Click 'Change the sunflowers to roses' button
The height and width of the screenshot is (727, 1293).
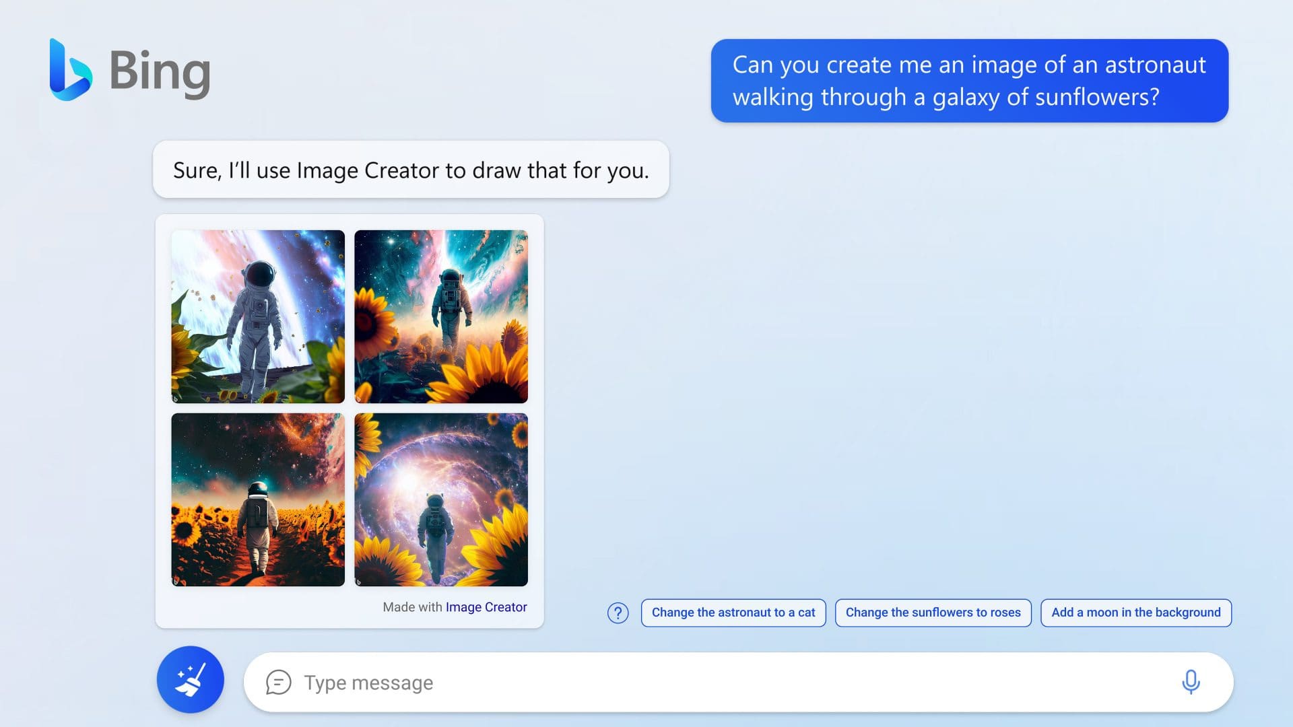(x=933, y=613)
